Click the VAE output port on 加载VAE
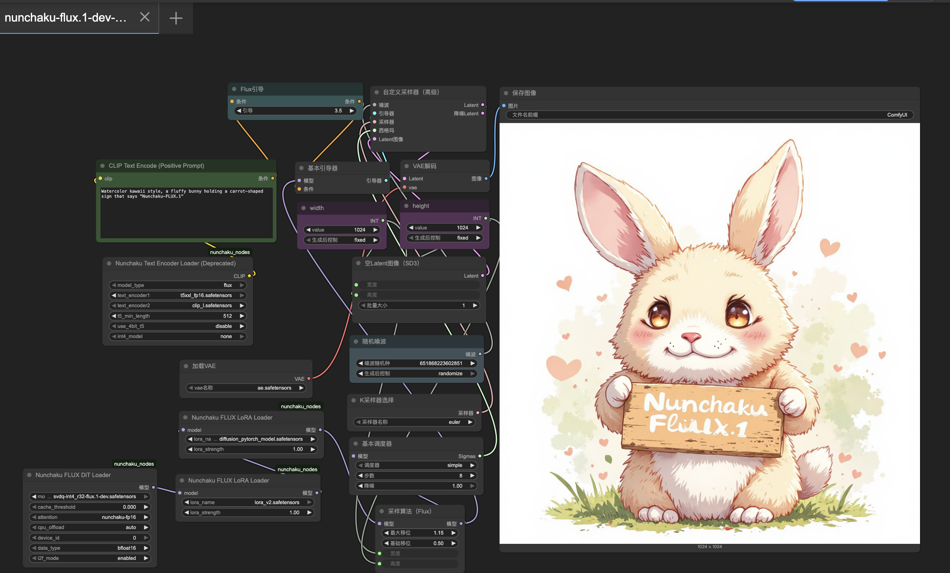Screen dimensions: 950x573 click(309, 379)
